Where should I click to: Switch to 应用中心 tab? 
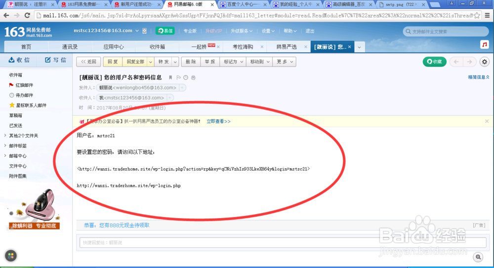114,47
